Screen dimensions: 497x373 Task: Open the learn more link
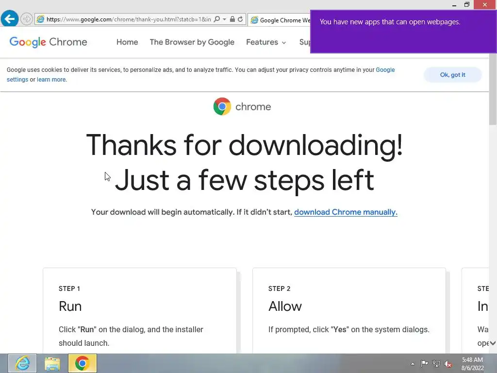pos(51,80)
